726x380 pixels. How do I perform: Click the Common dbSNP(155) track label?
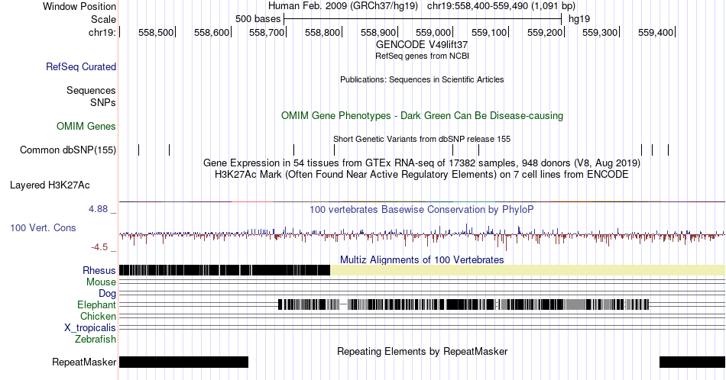coord(68,150)
